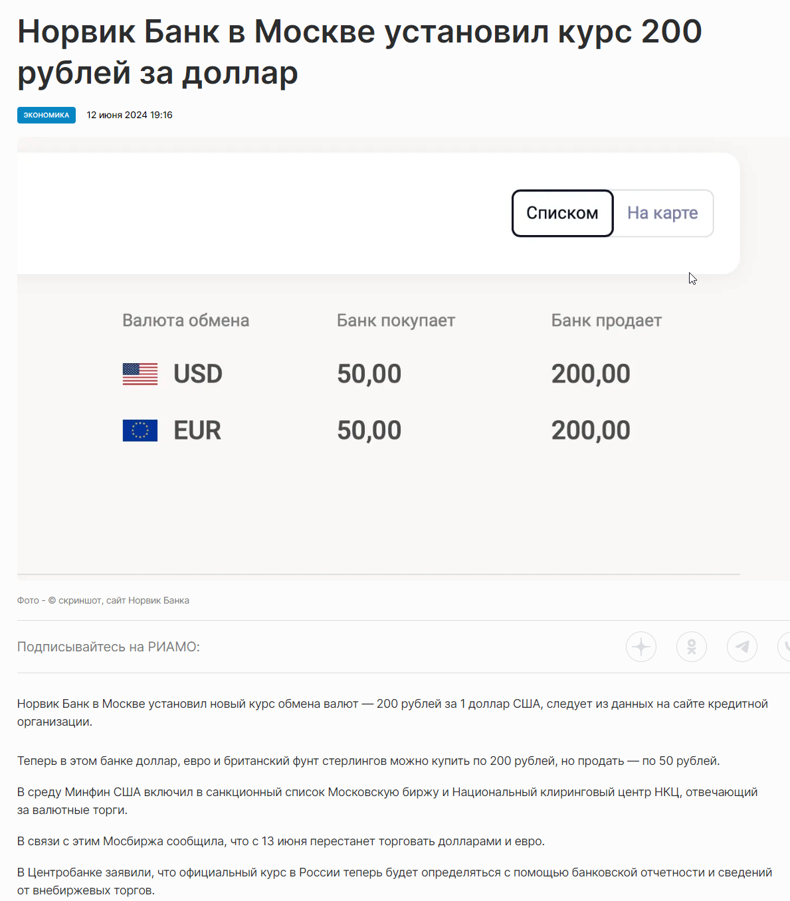Click the "Валюта обмена" column header
The height and width of the screenshot is (901, 790).
[x=185, y=321]
